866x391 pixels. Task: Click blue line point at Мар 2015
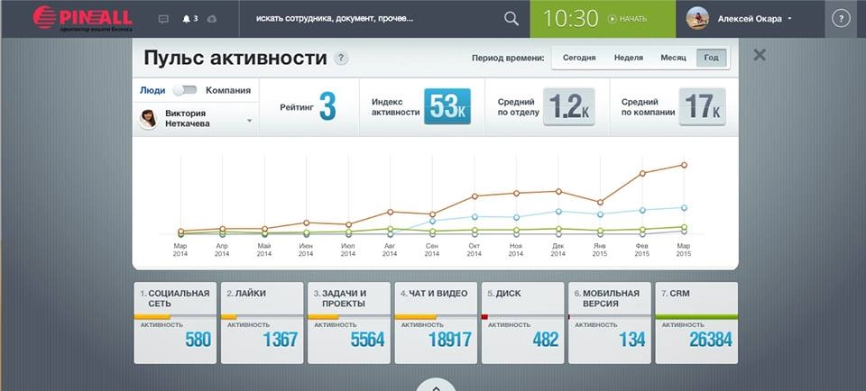tap(685, 208)
